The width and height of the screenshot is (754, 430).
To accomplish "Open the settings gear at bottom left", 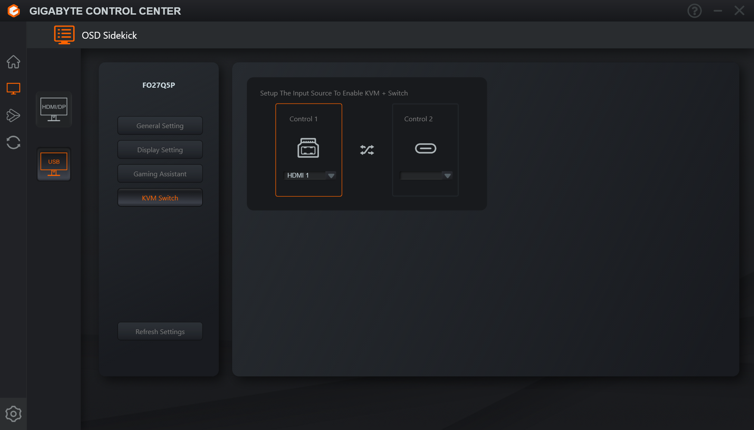I will click(13, 414).
